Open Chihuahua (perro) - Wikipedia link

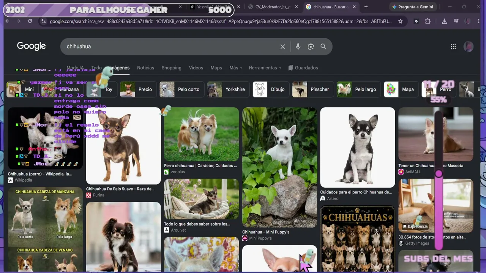click(40, 174)
